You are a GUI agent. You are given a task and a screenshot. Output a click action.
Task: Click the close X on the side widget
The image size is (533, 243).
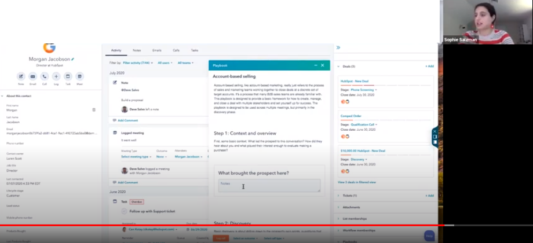click(x=435, y=131)
